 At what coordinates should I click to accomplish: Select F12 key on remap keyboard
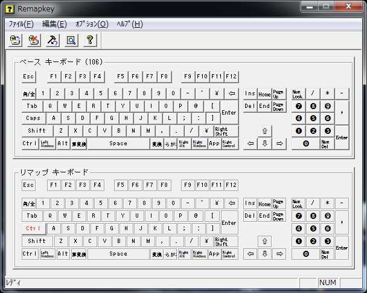coord(231,185)
